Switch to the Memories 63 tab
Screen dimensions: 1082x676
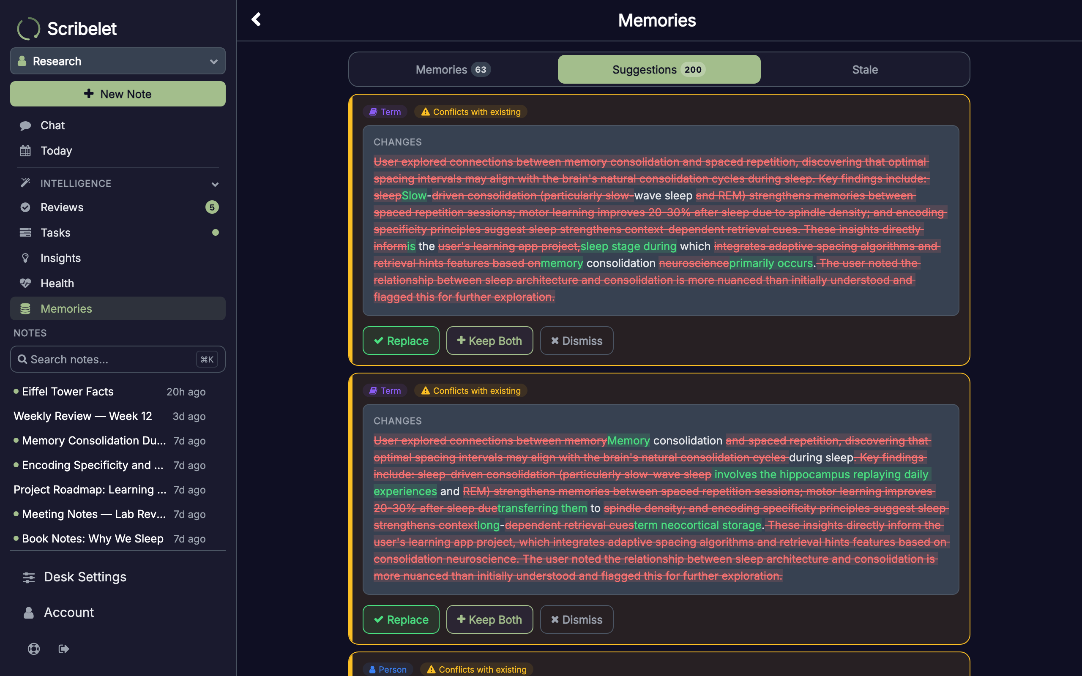(454, 69)
